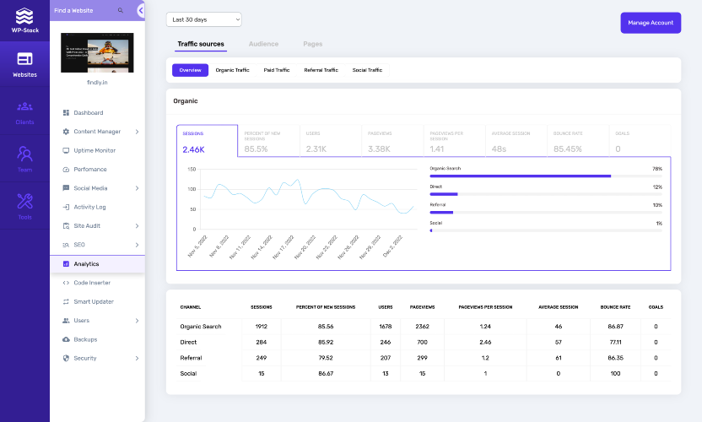Open the Tools wrench icon
Viewport: 702px width, 422px height.
point(24,201)
